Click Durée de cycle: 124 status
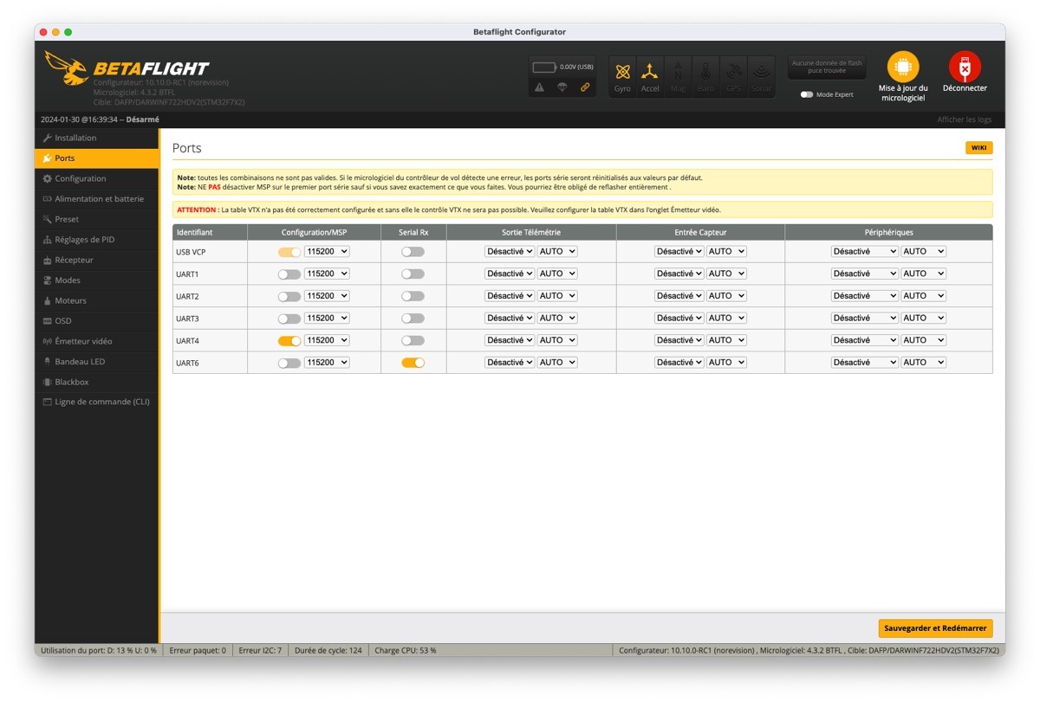Image resolution: width=1040 pixels, height=702 pixels. pos(328,650)
